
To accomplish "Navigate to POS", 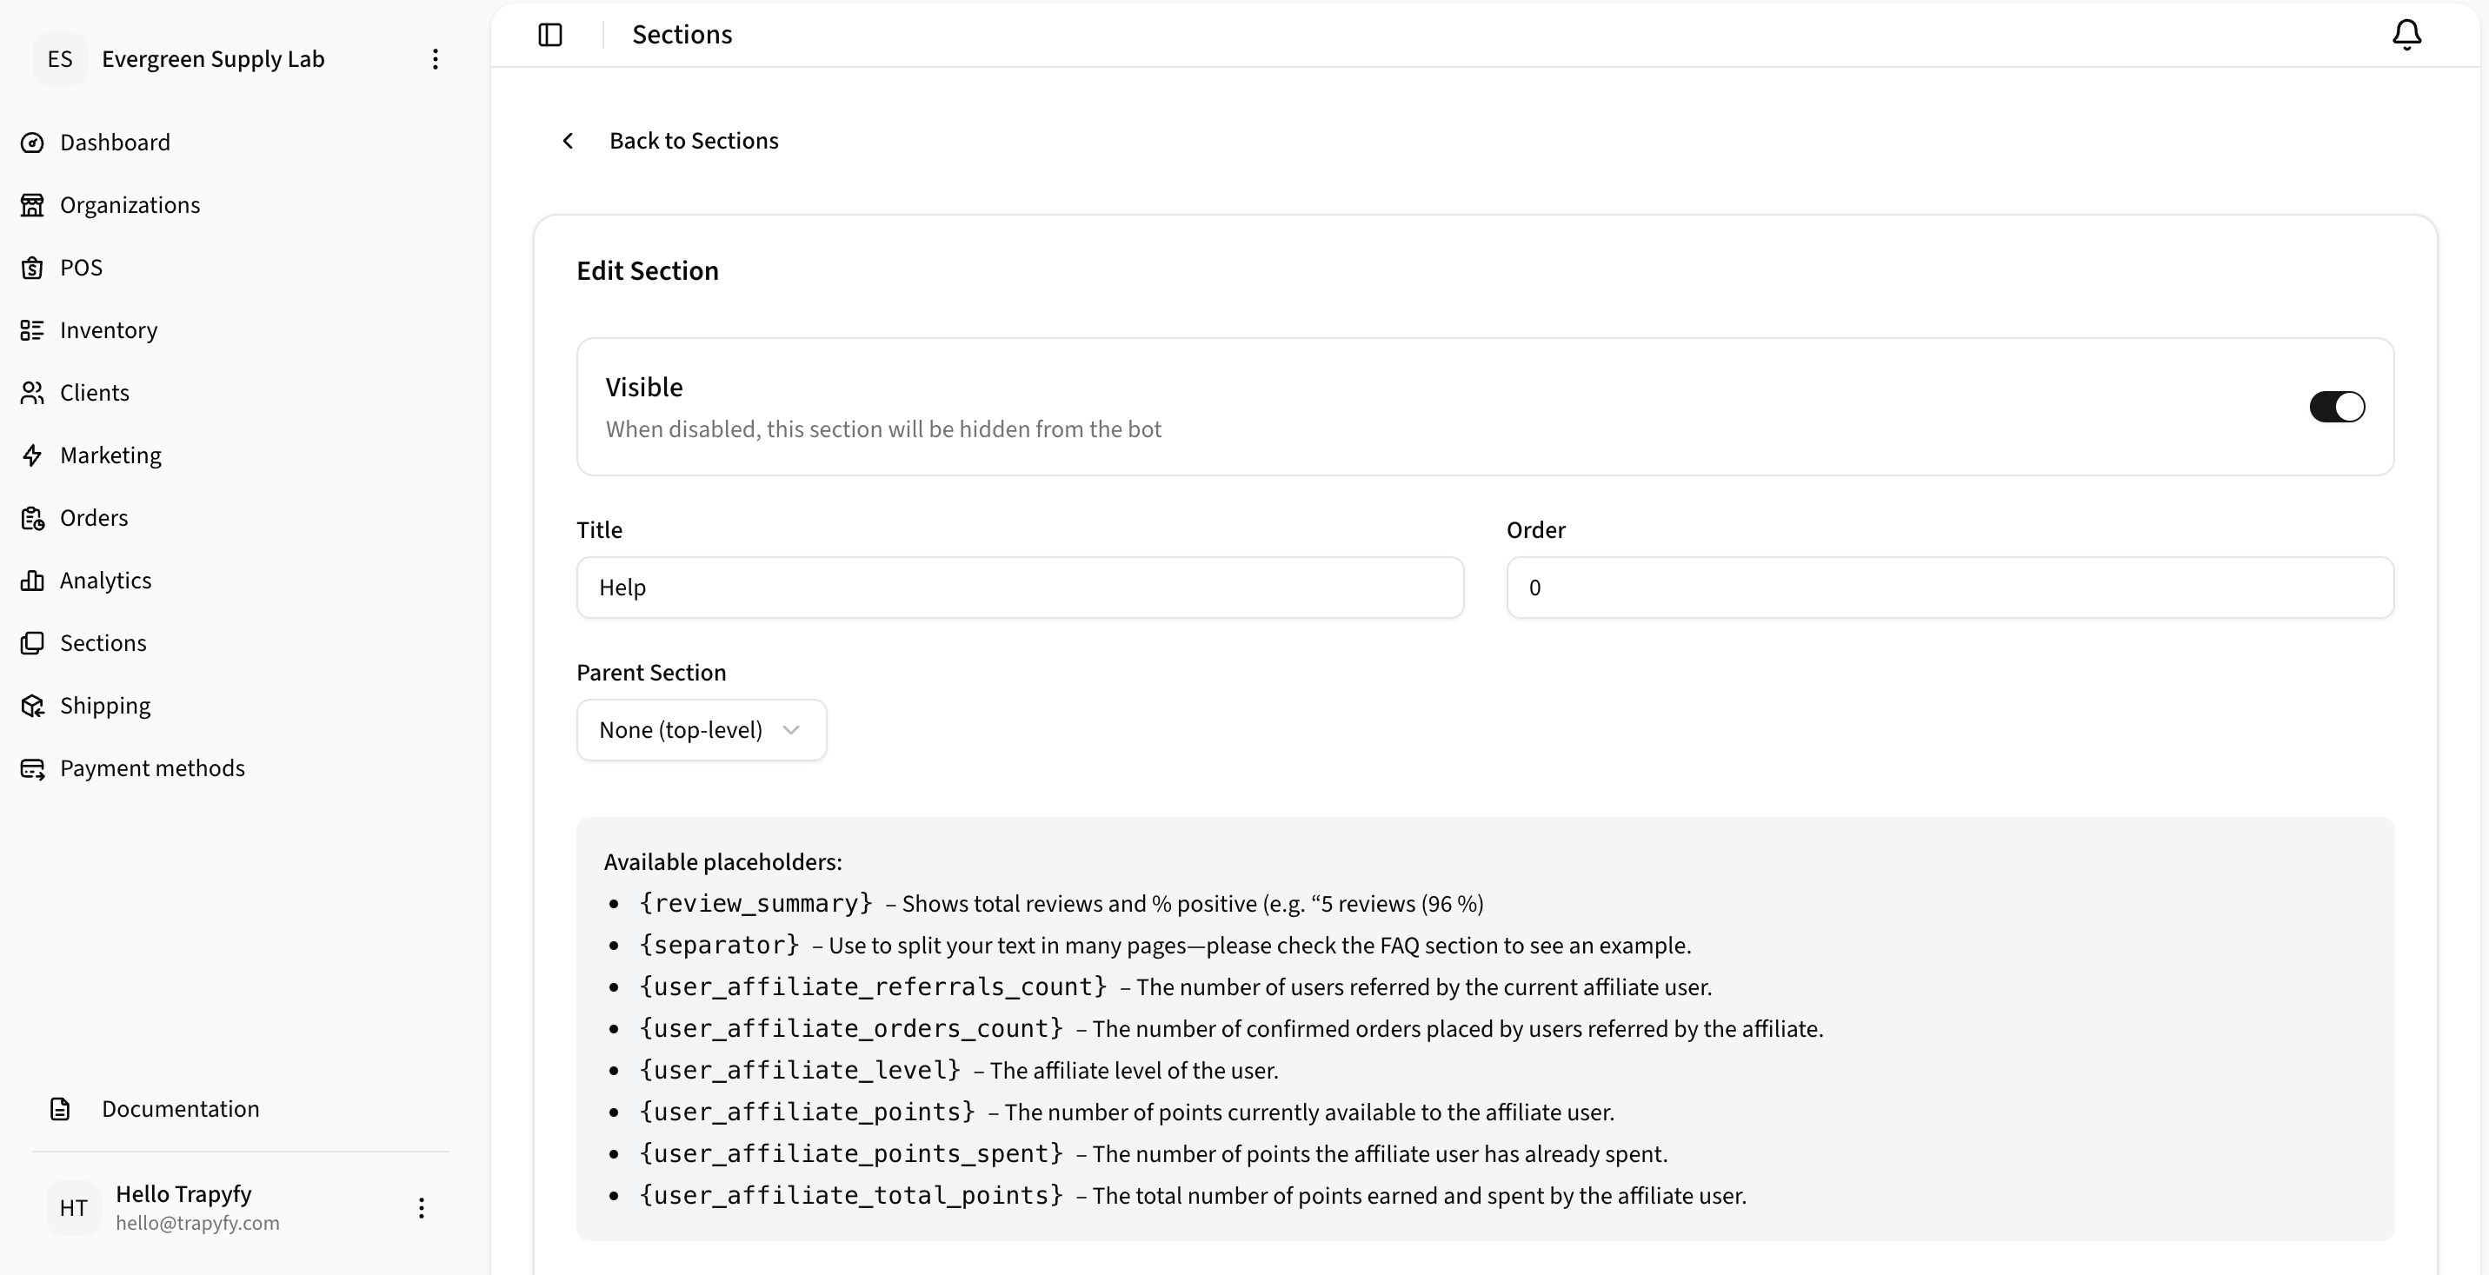I will coord(81,268).
